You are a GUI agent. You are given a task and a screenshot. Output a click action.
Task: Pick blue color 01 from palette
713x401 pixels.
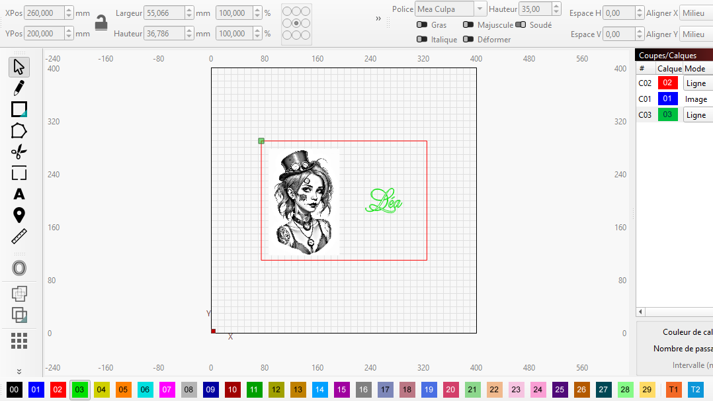click(36, 390)
